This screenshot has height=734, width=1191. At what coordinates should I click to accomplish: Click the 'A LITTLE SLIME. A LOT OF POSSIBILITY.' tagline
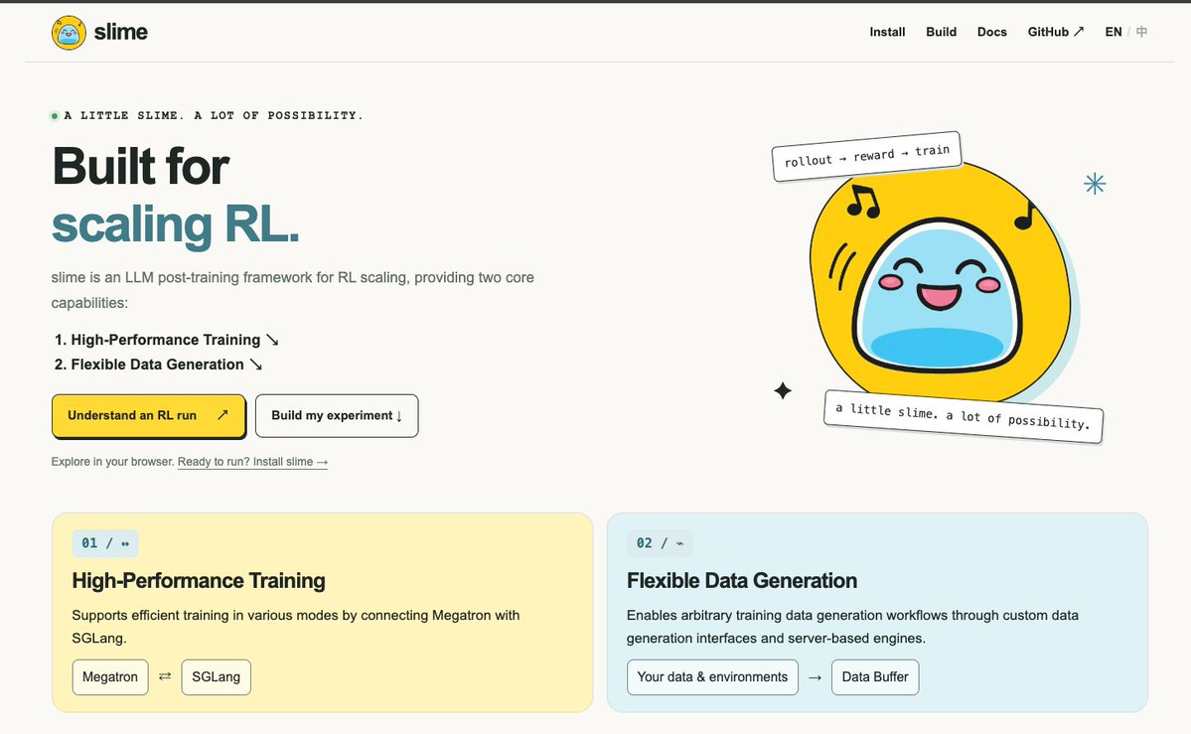click(x=214, y=115)
